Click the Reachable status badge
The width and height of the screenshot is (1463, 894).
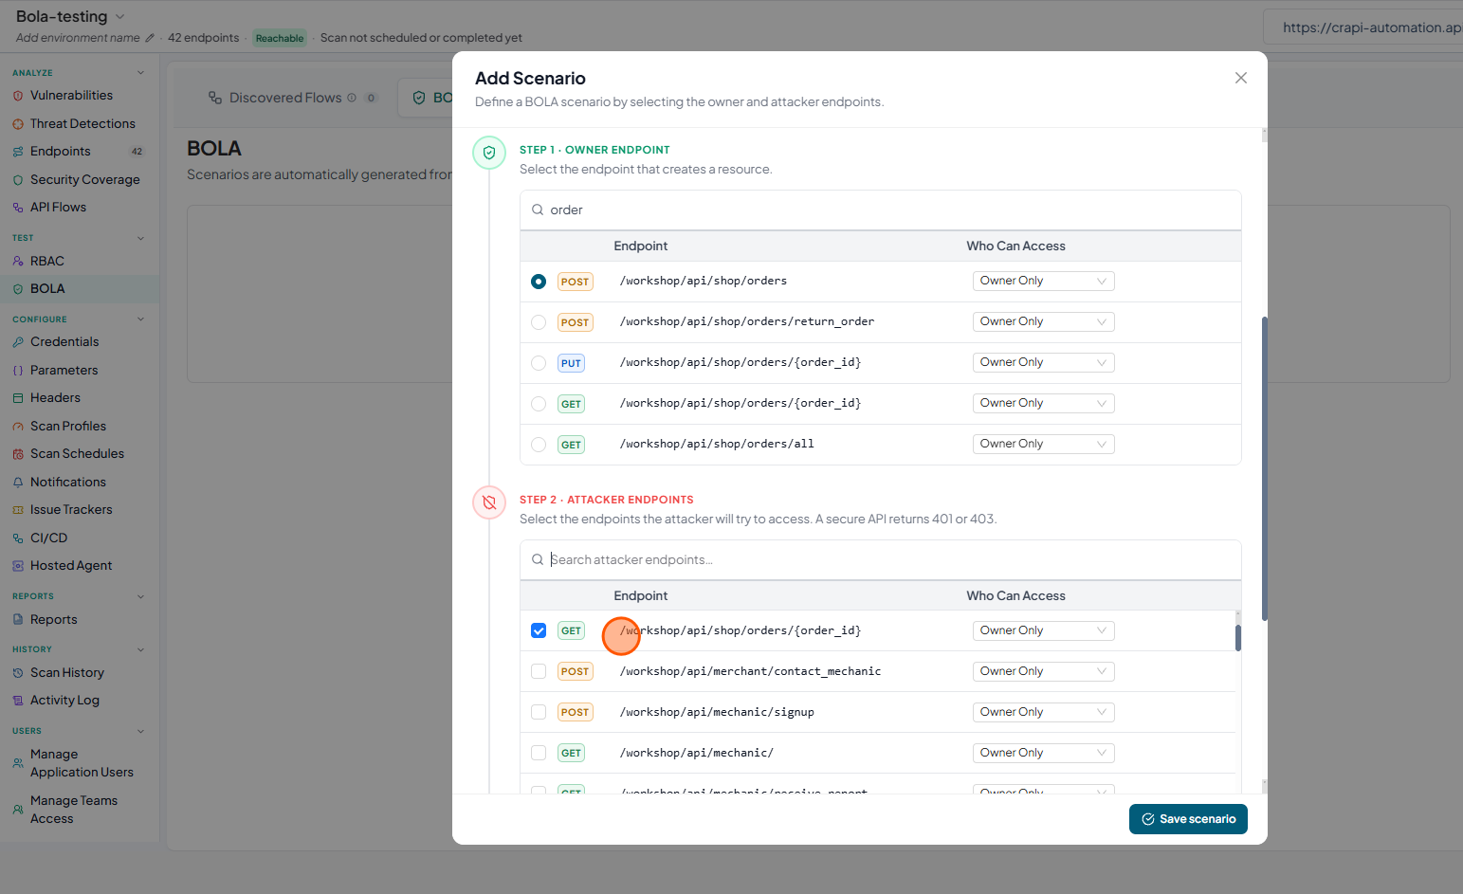pyautogui.click(x=280, y=39)
